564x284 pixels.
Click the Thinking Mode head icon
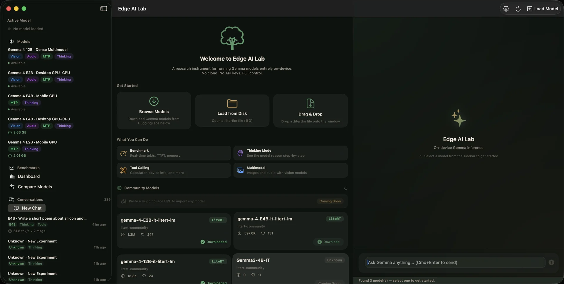point(240,153)
